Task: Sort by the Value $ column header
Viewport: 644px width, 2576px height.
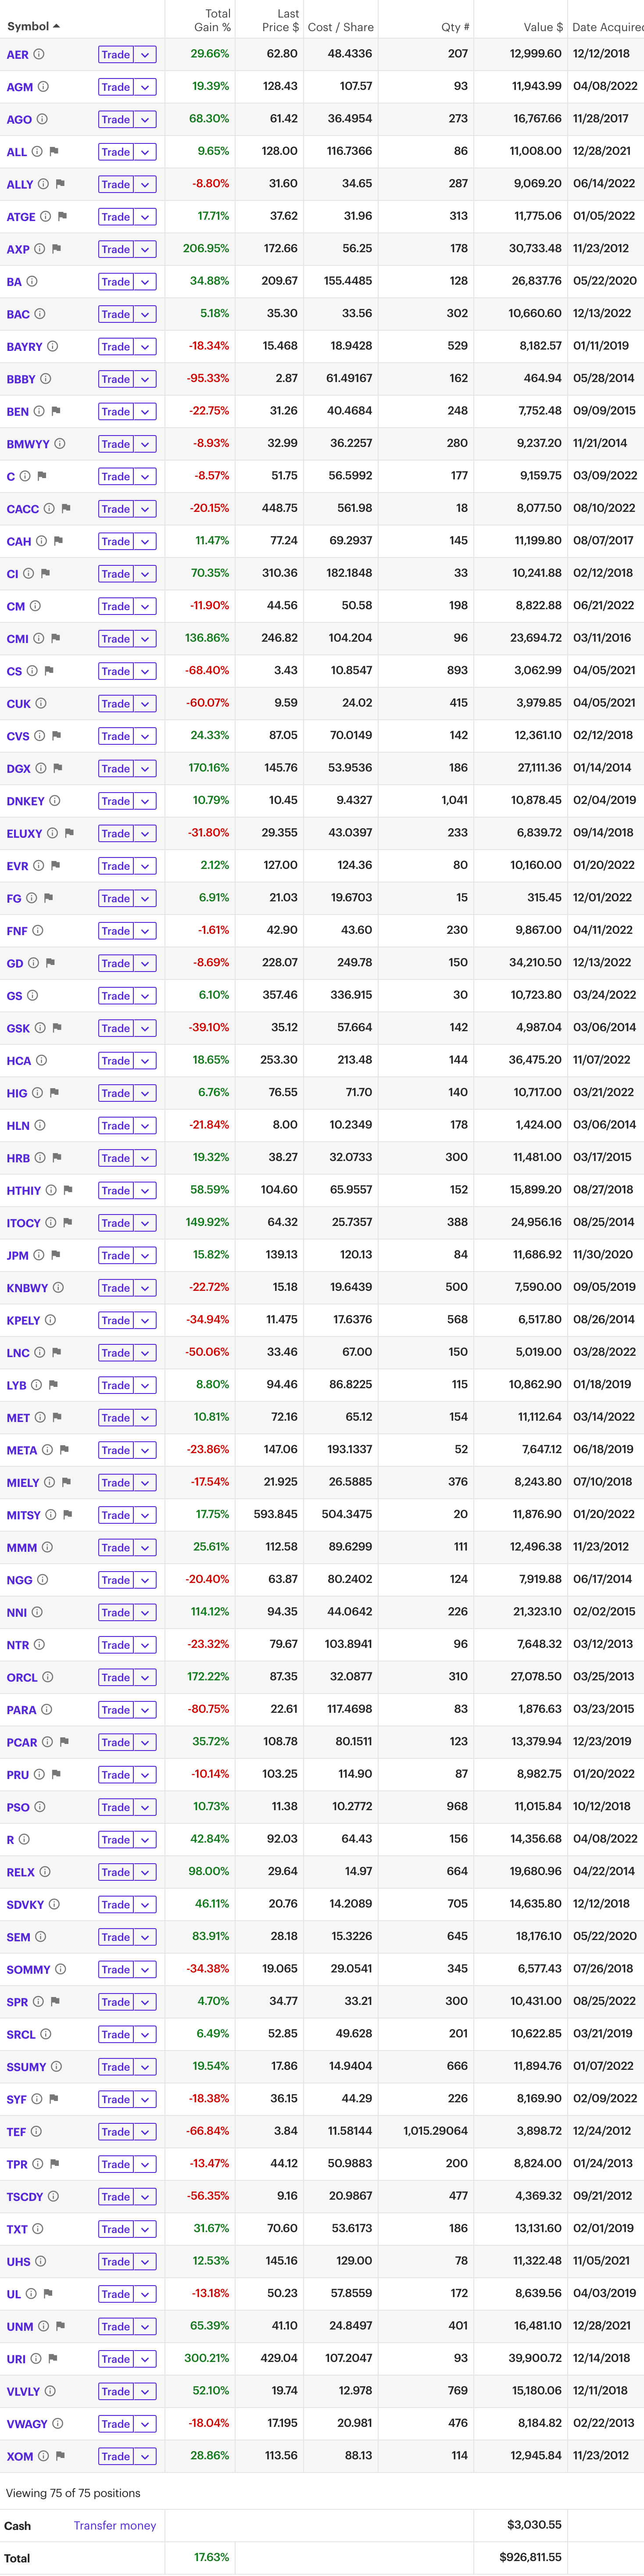Action: point(543,27)
